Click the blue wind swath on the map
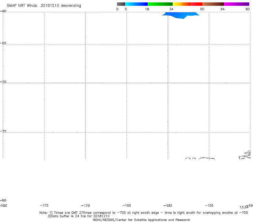This screenshot has width=253, height=222. click(x=181, y=15)
